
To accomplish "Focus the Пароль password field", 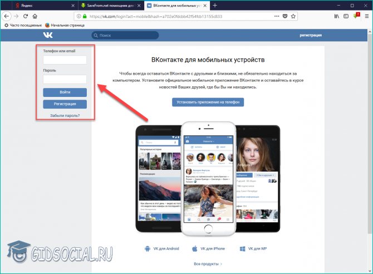I will tap(65, 79).
